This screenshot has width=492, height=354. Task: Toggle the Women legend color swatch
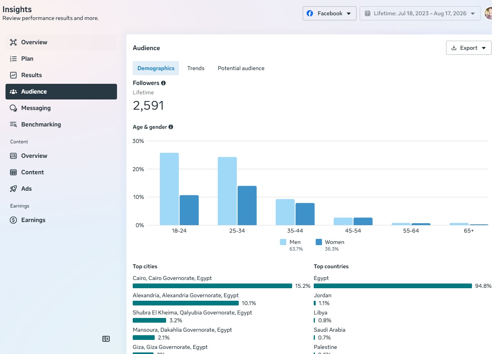319,242
